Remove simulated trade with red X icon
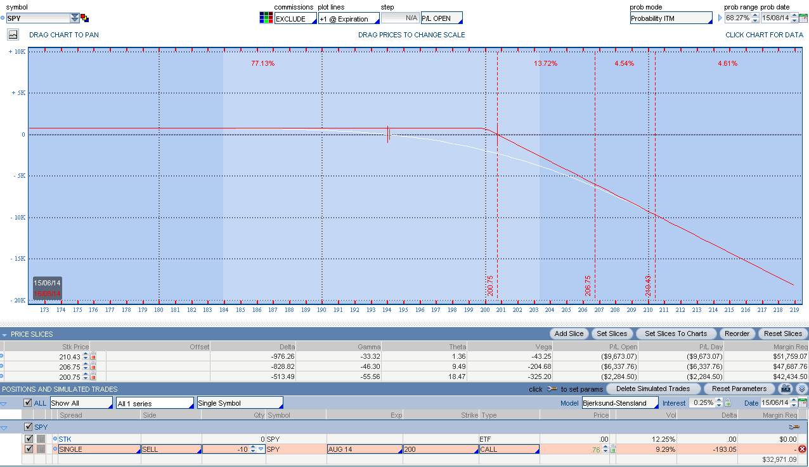 pyautogui.click(x=802, y=449)
